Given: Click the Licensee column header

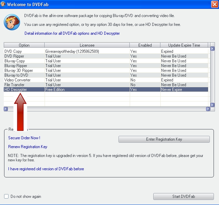Looking at the screenshot, I should click(87, 45).
